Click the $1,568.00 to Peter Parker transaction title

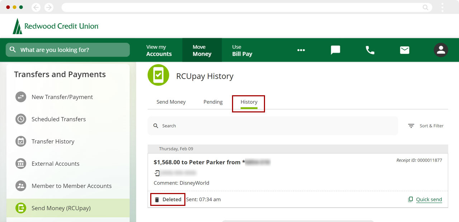(x=199, y=162)
